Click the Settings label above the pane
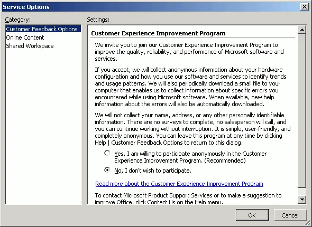 pos(98,20)
